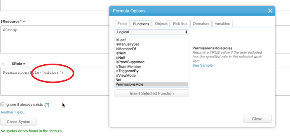Image resolution: width=290 pixels, height=138 pixels.
Task: Open the Logical function category dropdown
Action: click(x=152, y=32)
